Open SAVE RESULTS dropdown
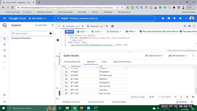This screenshot has width=197, height=111. point(154,55)
